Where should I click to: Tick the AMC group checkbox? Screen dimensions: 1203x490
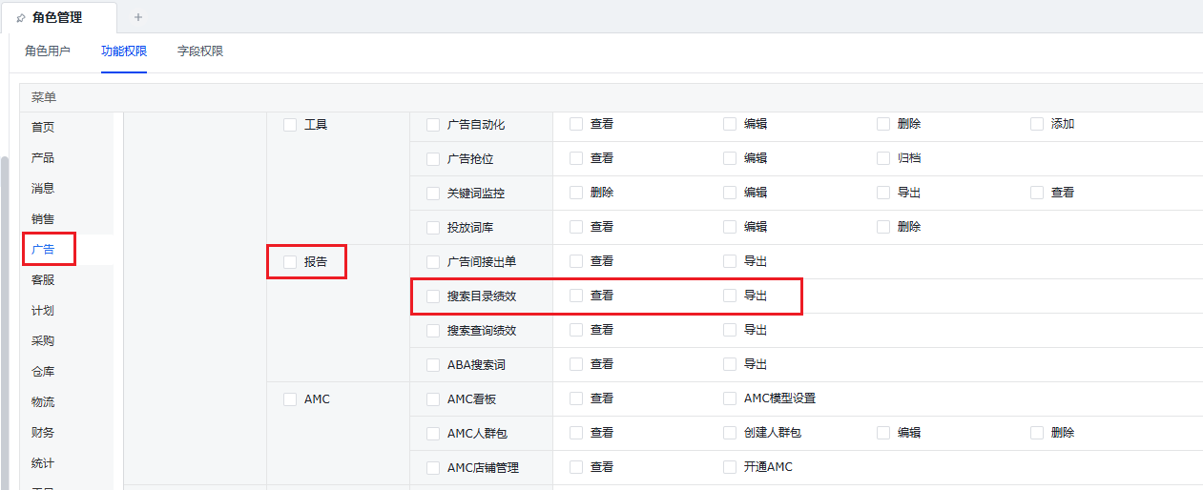click(290, 399)
